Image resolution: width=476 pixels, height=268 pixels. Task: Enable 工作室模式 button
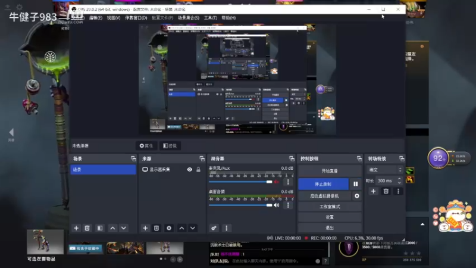coord(330,207)
